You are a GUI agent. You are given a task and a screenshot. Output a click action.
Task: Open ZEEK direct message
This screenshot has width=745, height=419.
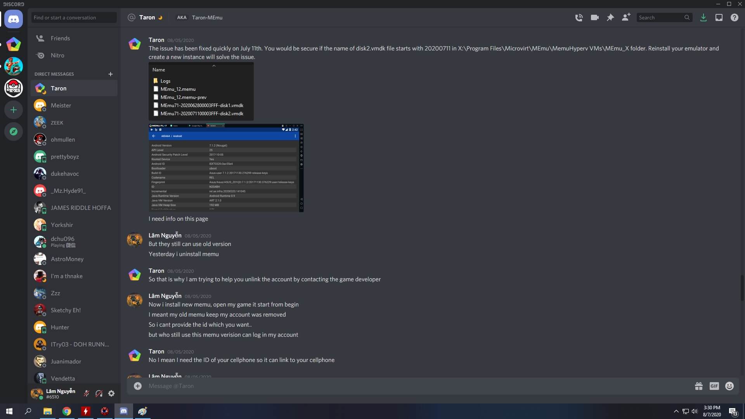74,123
